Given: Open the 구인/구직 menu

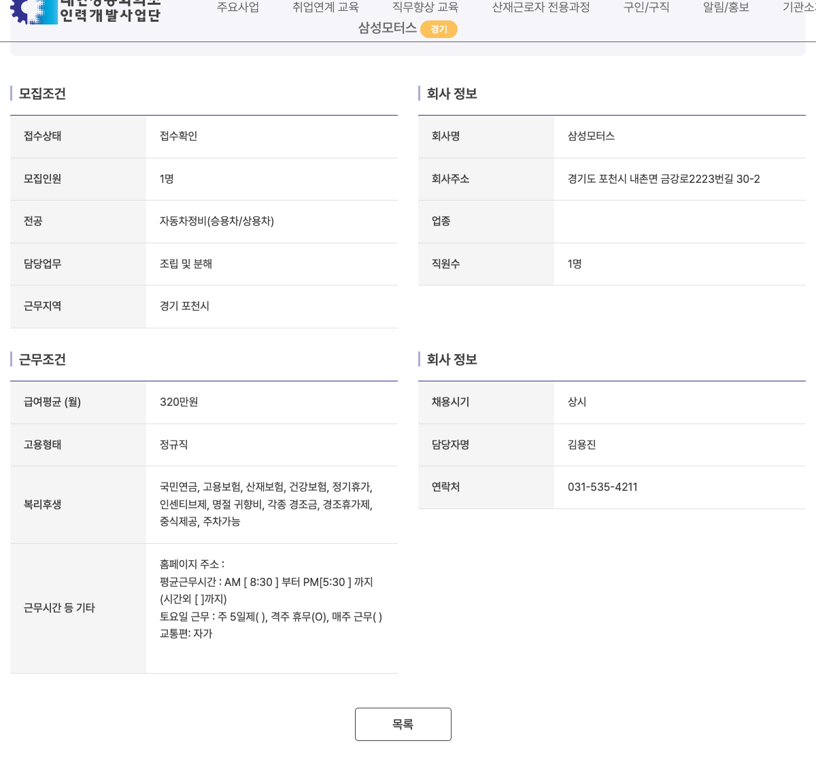Looking at the screenshot, I should pos(647,7).
